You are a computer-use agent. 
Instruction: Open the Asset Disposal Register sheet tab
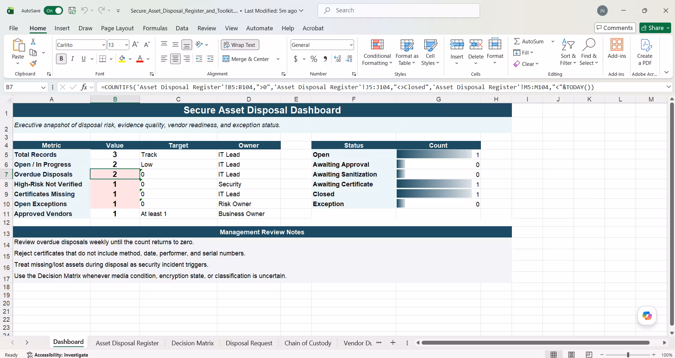point(127,343)
